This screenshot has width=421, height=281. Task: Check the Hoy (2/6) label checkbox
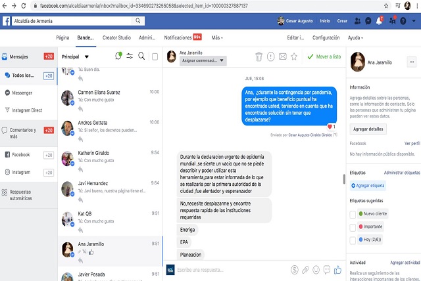353,240
